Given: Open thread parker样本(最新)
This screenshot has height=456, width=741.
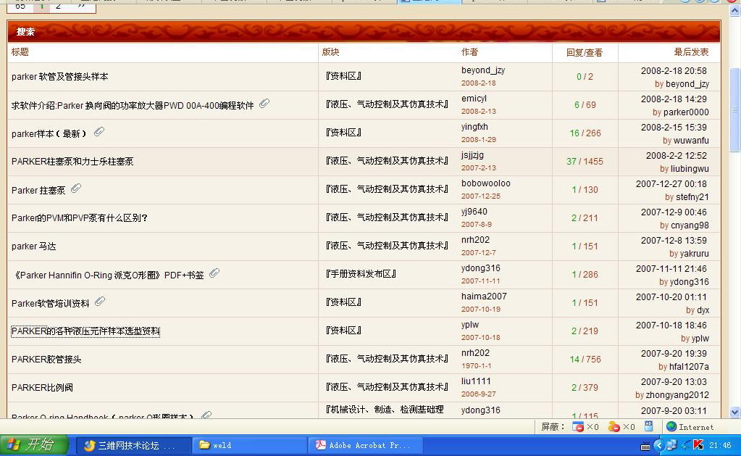Looking at the screenshot, I should pos(50,134).
